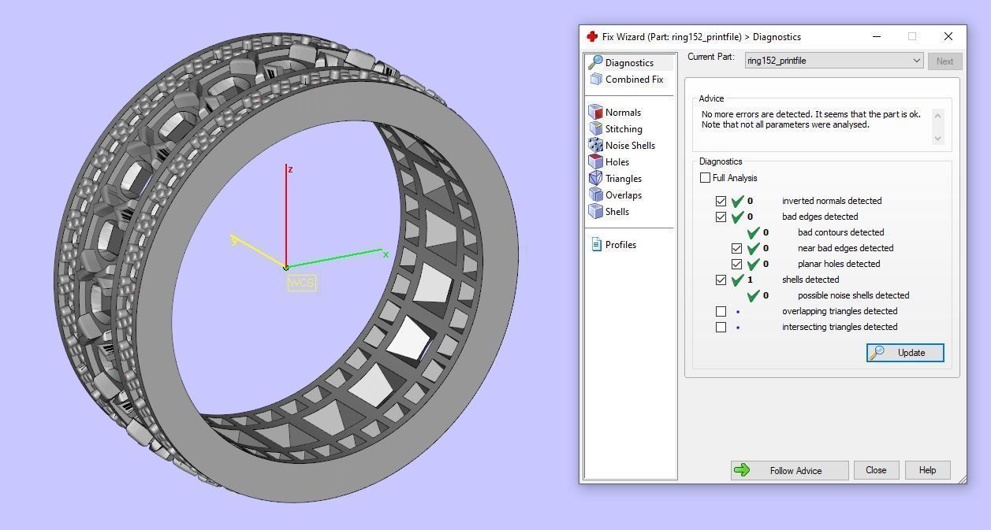This screenshot has width=991, height=530.
Task: Click the Follow Advice button
Action: [789, 471]
